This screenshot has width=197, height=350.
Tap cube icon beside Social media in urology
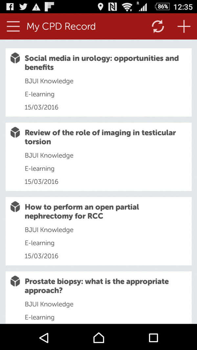pos(15,58)
